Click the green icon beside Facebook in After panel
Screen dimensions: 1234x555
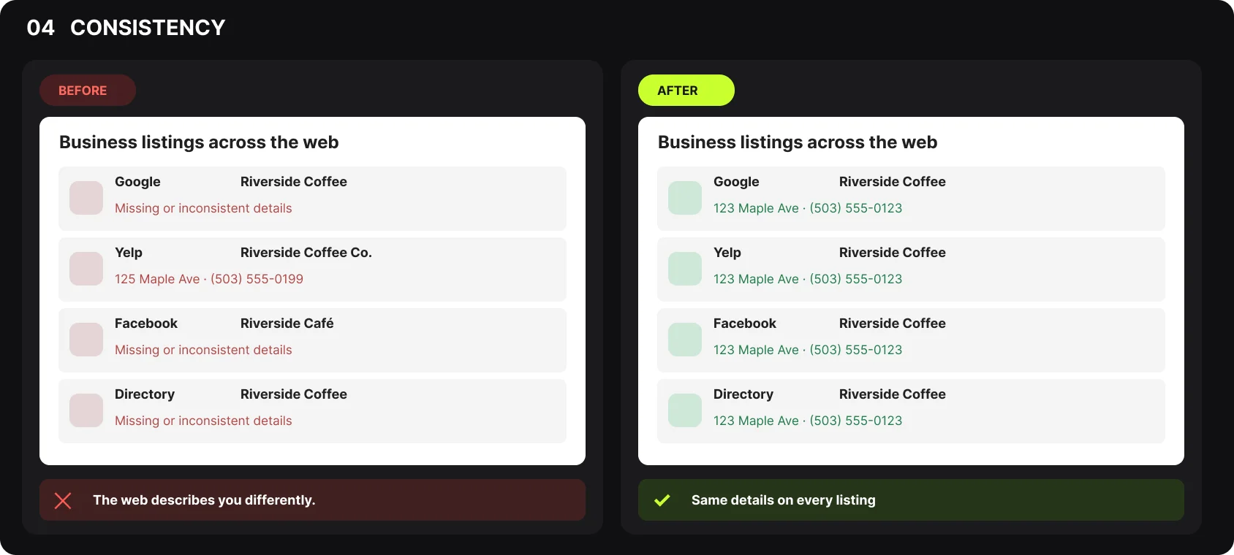tap(685, 340)
